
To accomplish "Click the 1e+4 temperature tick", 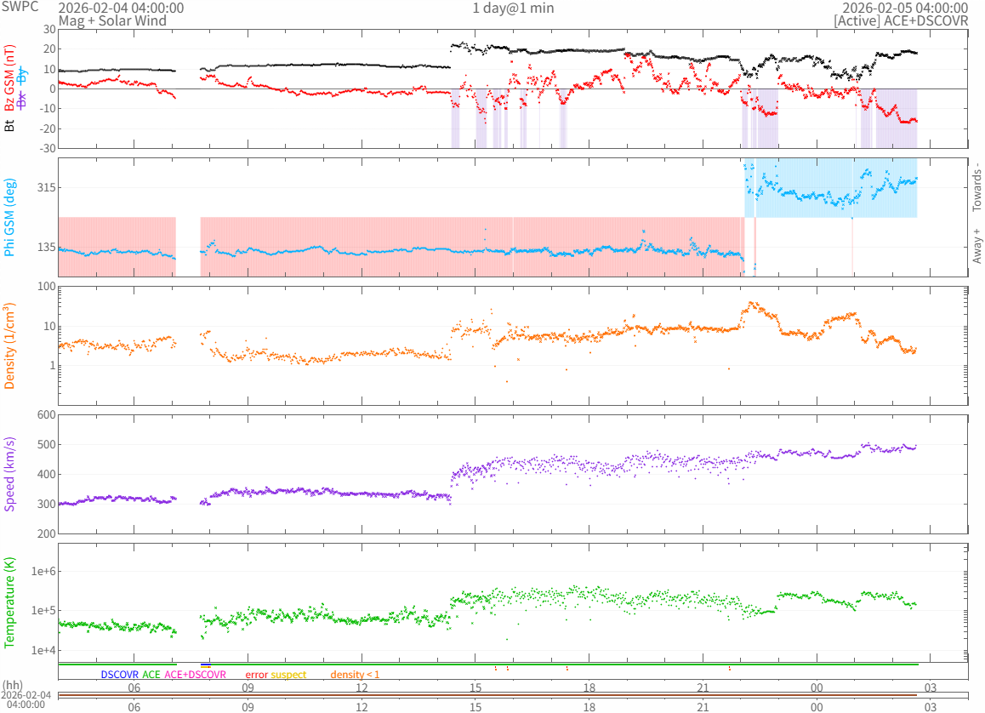I will (x=43, y=650).
